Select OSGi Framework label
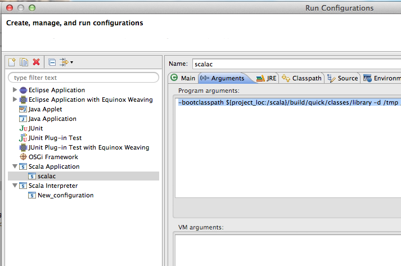This screenshot has height=266, width=401. coord(53,157)
